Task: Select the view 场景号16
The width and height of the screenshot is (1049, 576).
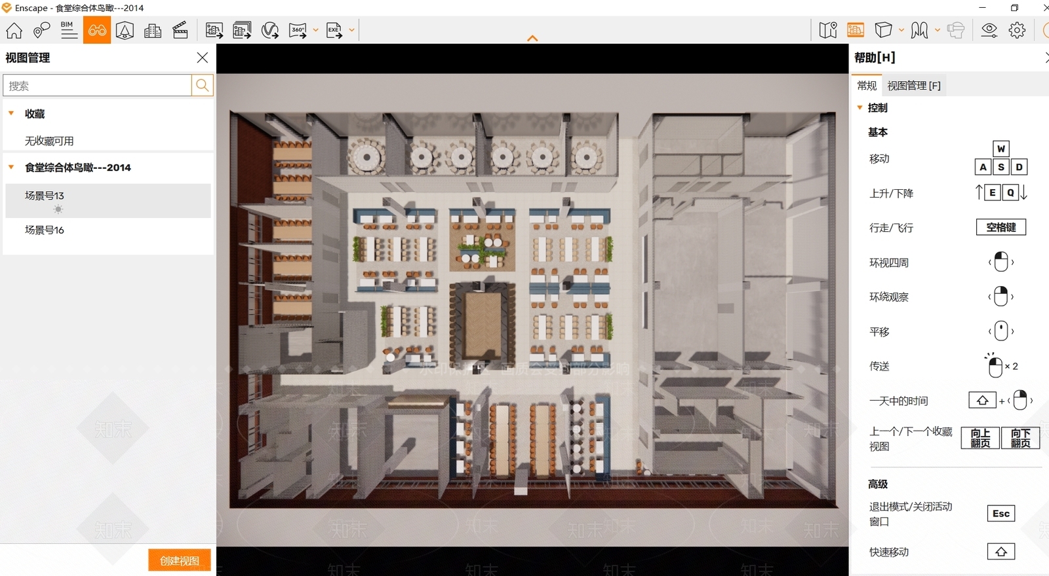Action: [x=108, y=230]
